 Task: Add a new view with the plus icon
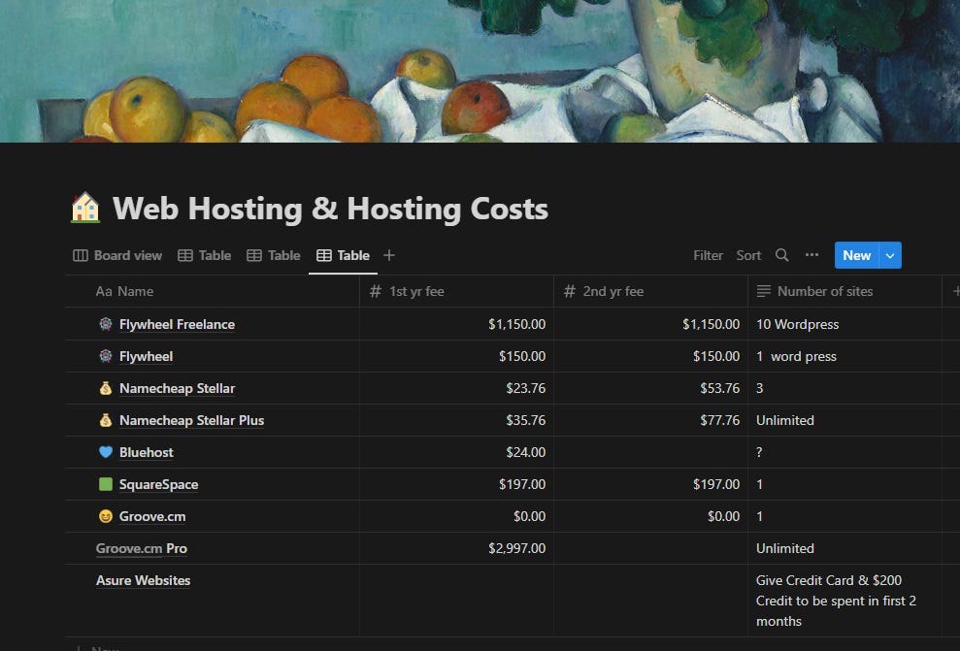[389, 255]
